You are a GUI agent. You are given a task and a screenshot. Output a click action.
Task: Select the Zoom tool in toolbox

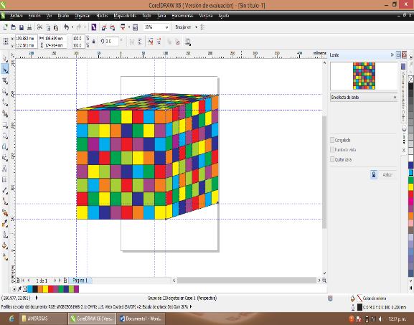pyautogui.click(x=5, y=92)
